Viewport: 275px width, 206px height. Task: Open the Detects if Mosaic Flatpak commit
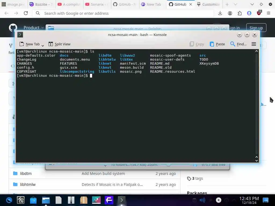112,185
